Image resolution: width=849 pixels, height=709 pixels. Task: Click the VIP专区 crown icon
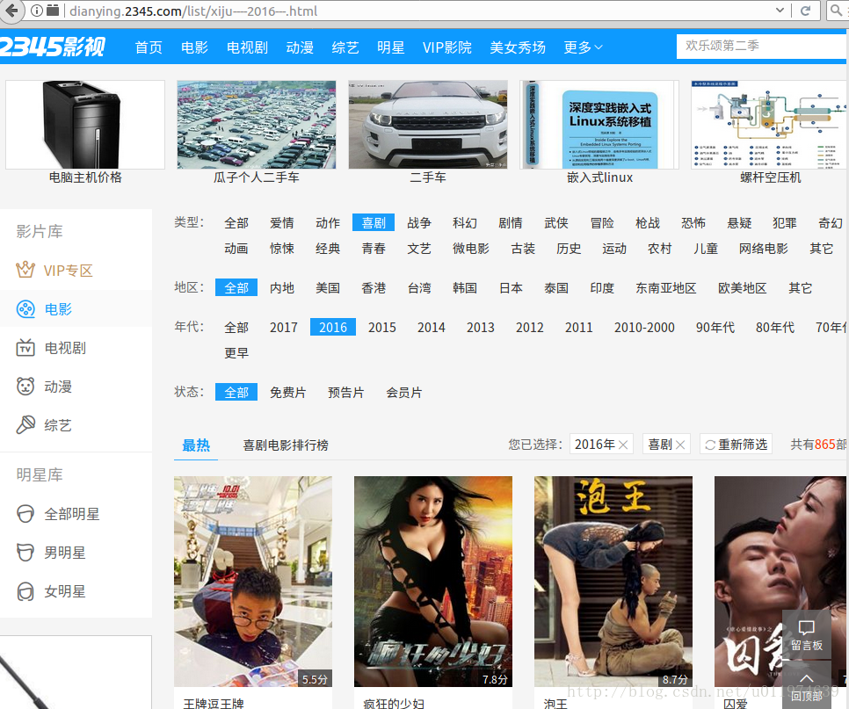tap(25, 270)
